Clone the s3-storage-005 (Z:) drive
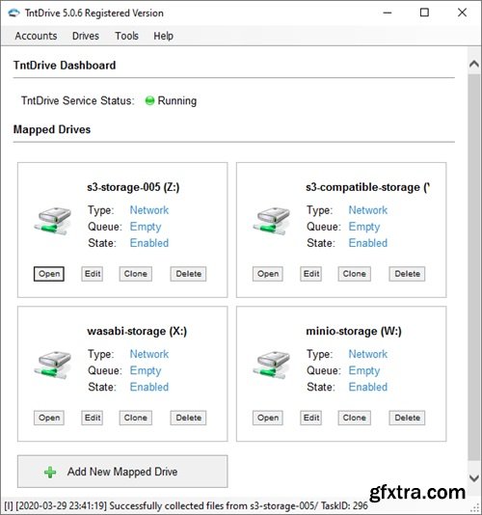 click(135, 274)
